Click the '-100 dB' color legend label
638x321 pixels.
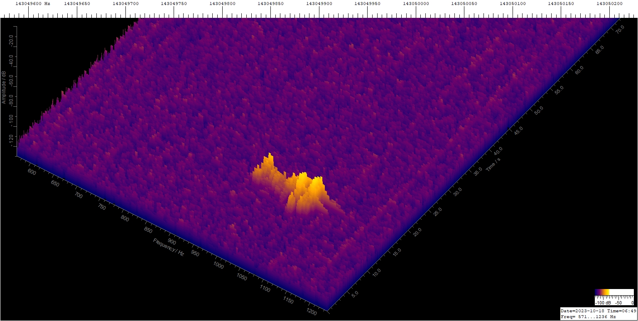click(x=603, y=303)
